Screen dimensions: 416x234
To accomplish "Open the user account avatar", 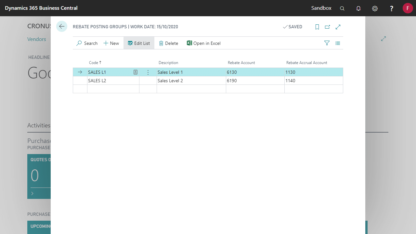I will tap(408, 8).
